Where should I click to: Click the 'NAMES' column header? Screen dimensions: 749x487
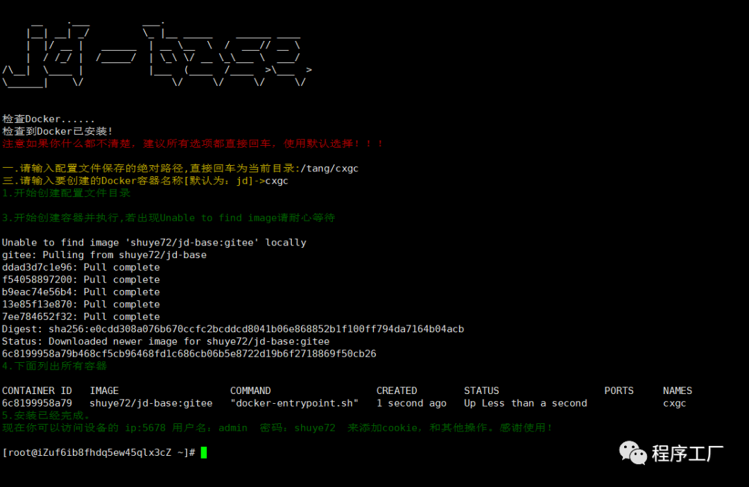point(678,391)
